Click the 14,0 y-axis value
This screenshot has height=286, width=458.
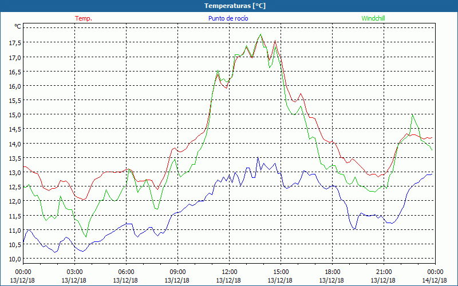[15, 144]
